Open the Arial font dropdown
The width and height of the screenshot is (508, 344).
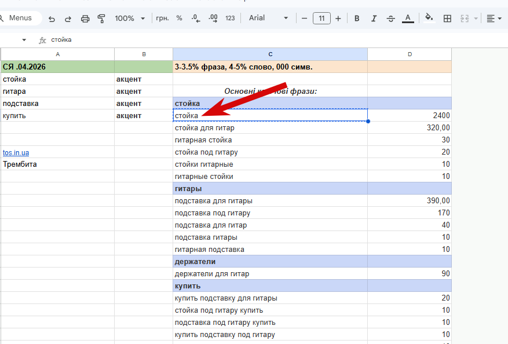268,18
